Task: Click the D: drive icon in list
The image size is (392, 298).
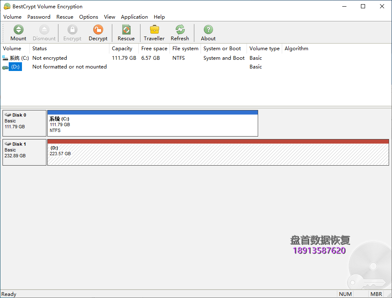Action: pos(5,67)
